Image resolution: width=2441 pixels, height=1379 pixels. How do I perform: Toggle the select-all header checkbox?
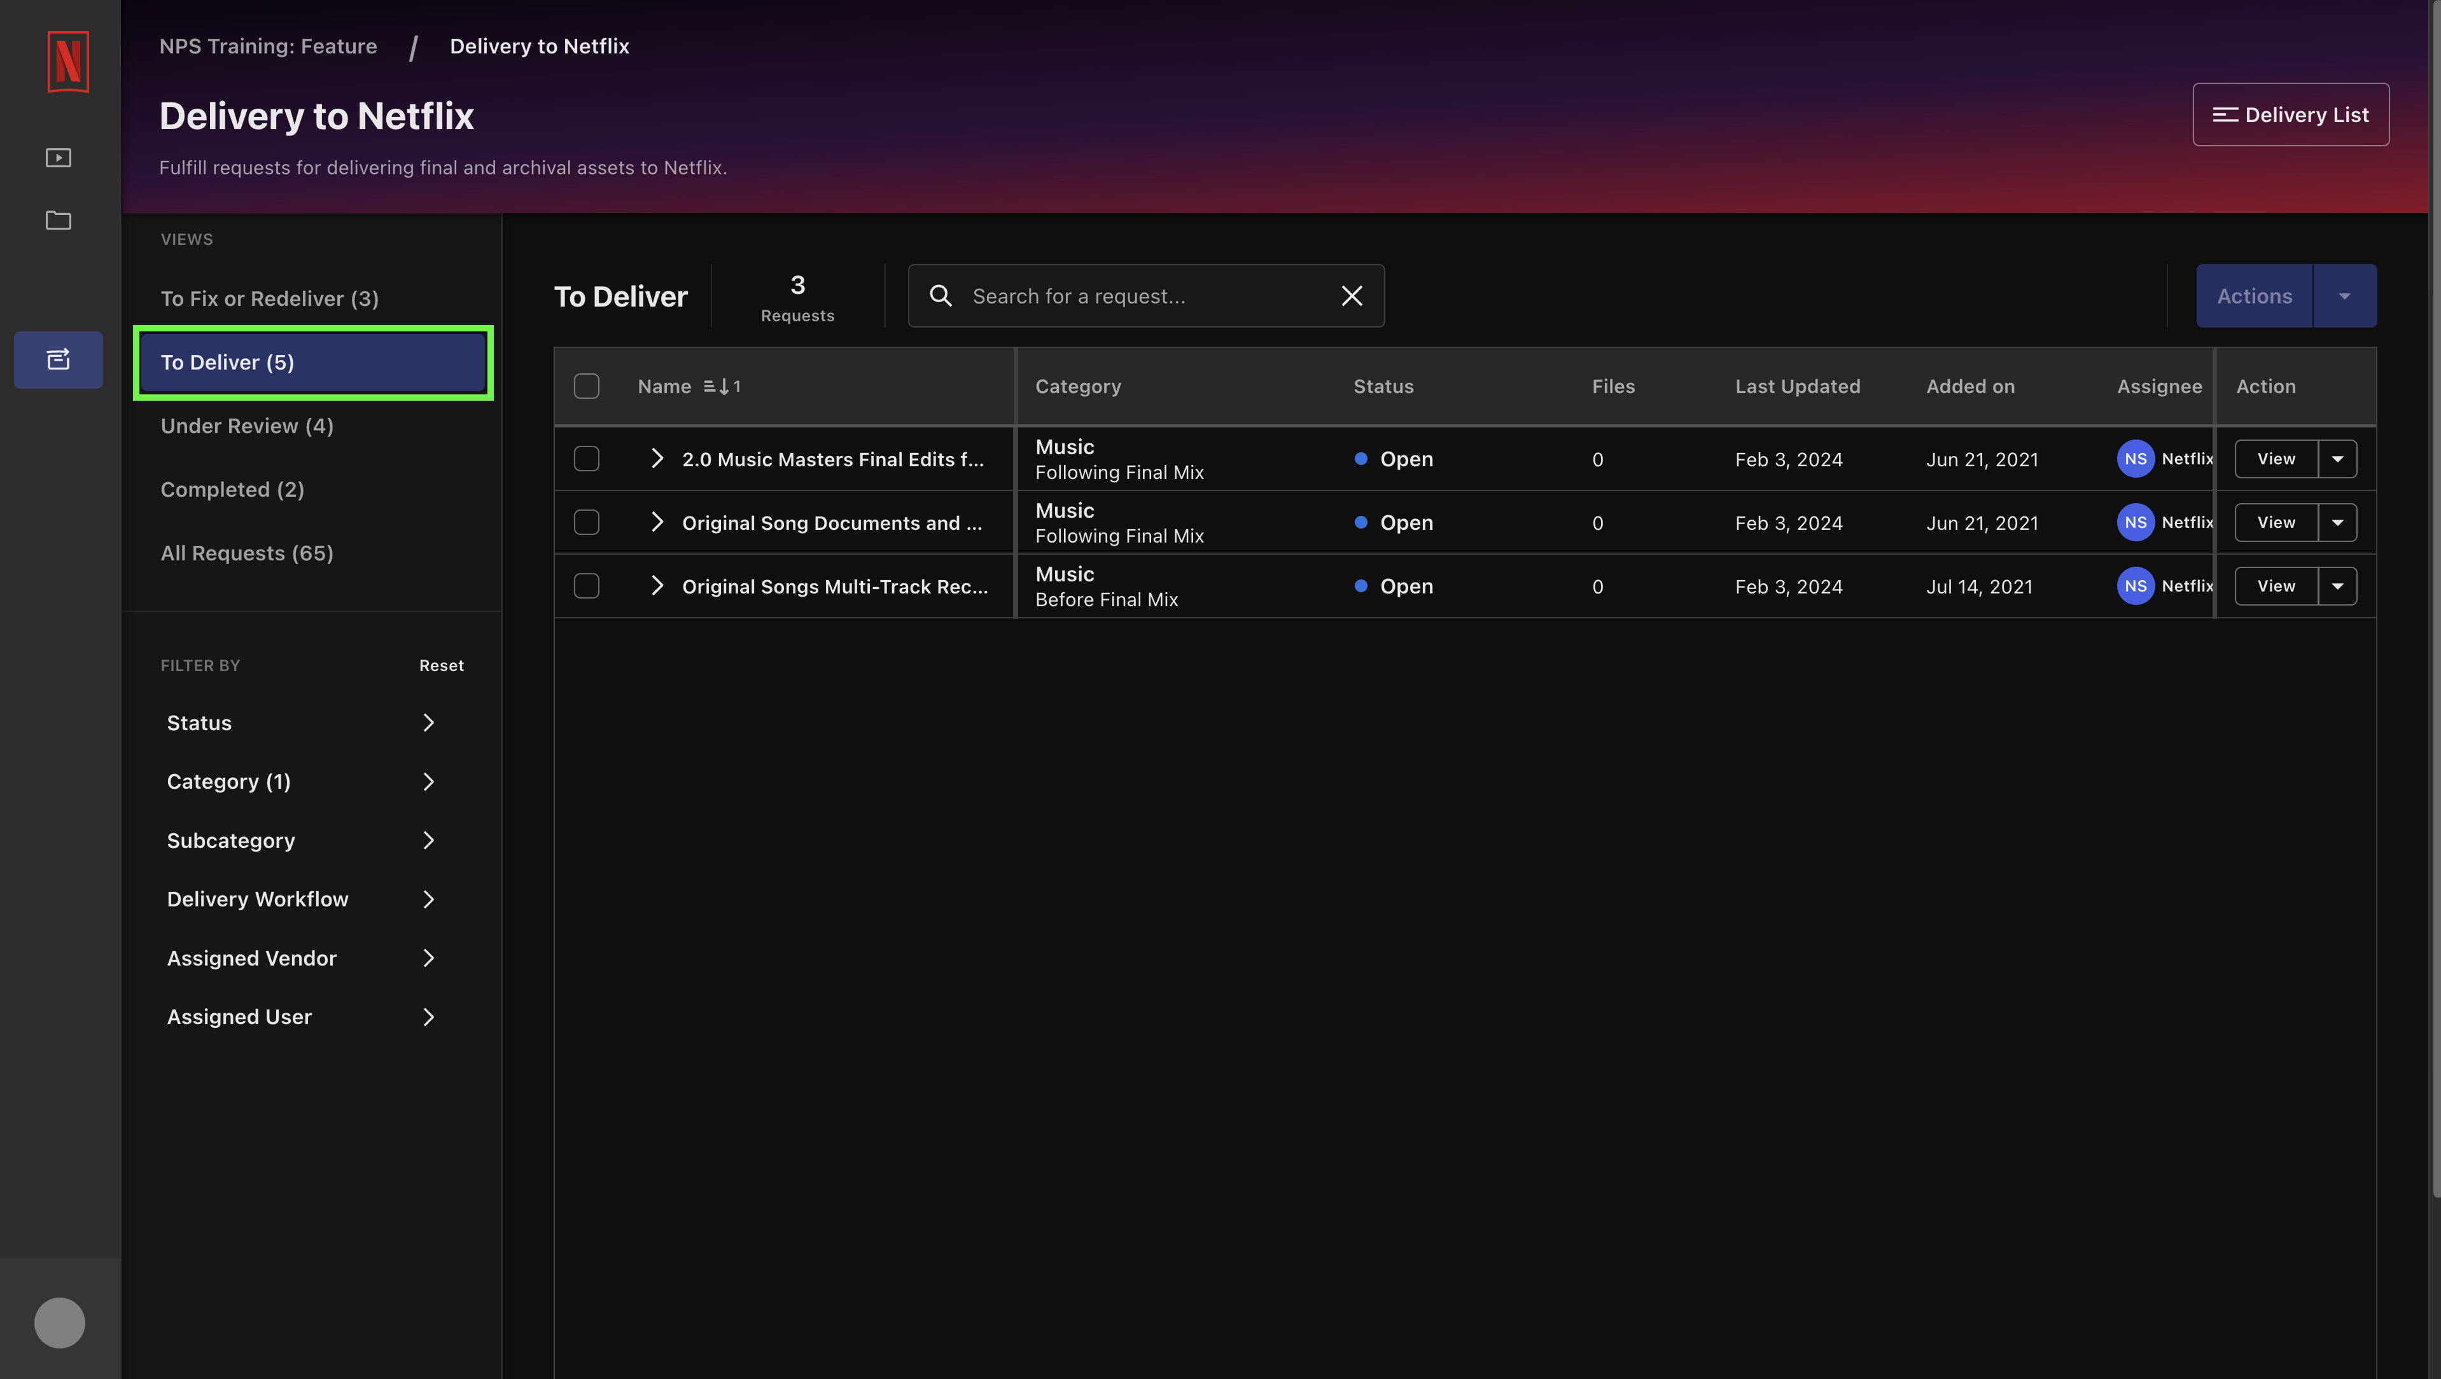587,387
